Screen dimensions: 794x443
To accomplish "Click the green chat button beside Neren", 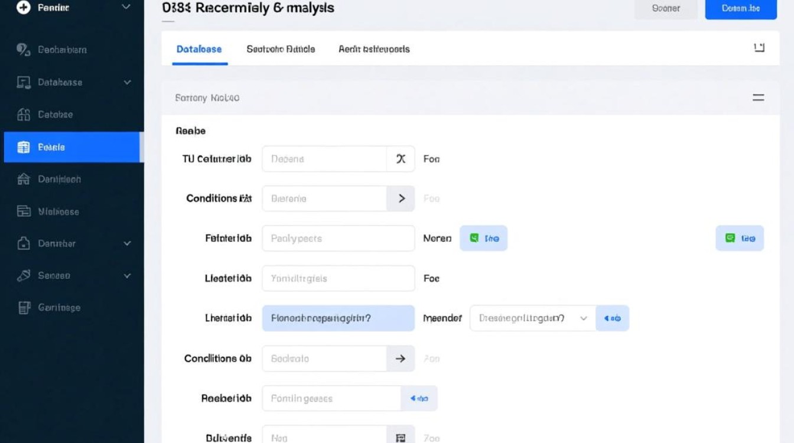I will click(483, 238).
